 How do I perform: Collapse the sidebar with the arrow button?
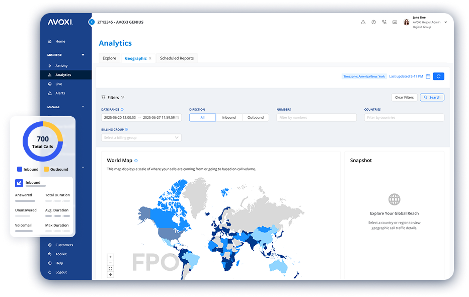click(x=92, y=22)
